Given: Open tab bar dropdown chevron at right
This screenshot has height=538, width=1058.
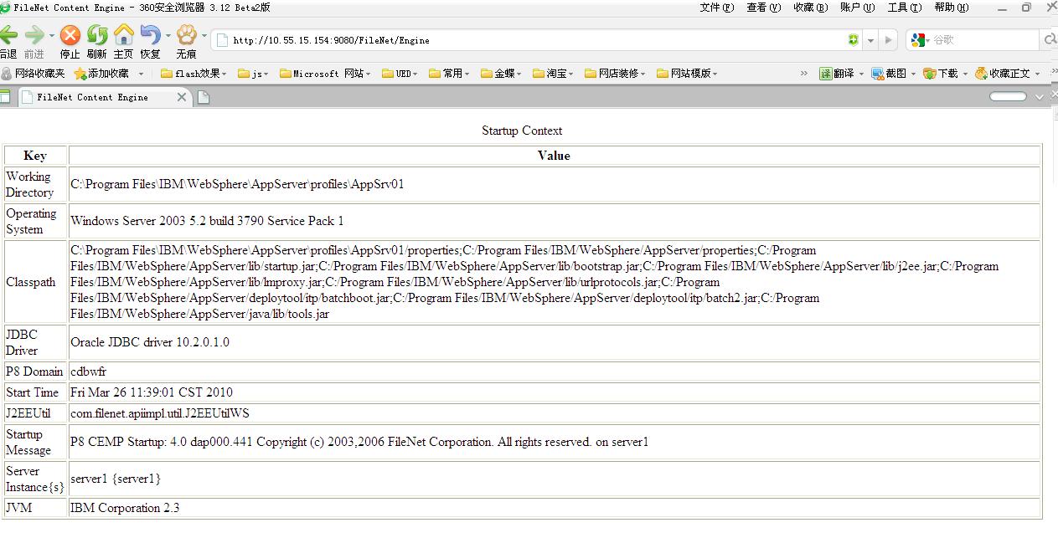Looking at the screenshot, I should tap(1040, 97).
